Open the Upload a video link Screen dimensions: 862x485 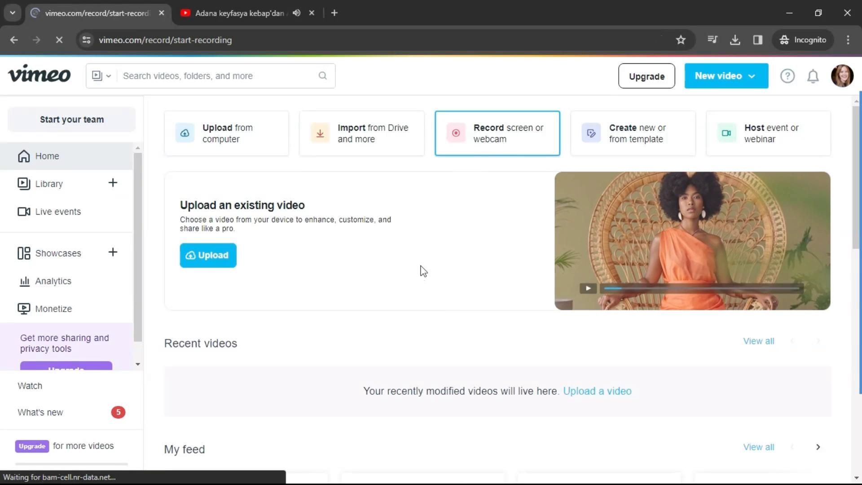[x=597, y=391]
